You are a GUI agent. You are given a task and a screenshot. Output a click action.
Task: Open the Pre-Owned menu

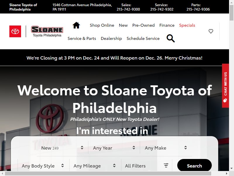(143, 25)
